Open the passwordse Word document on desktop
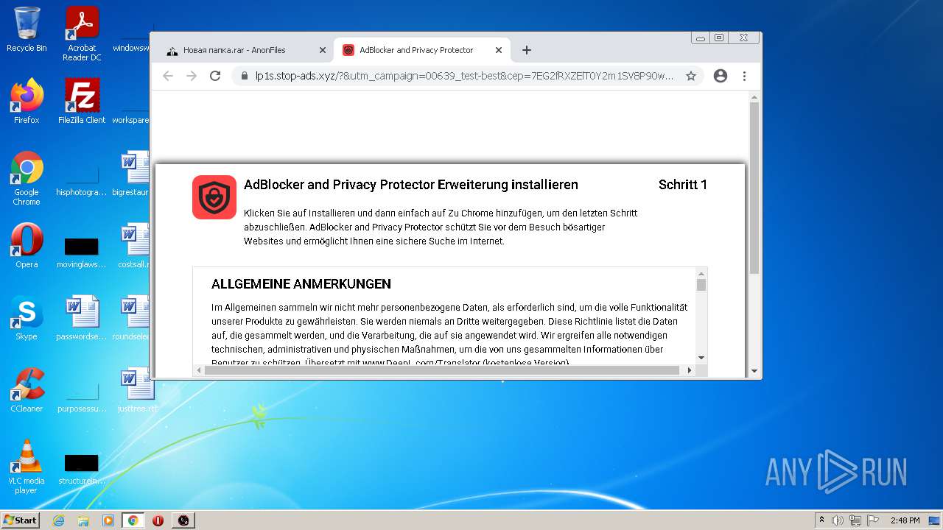This screenshot has width=943, height=530. [82, 317]
